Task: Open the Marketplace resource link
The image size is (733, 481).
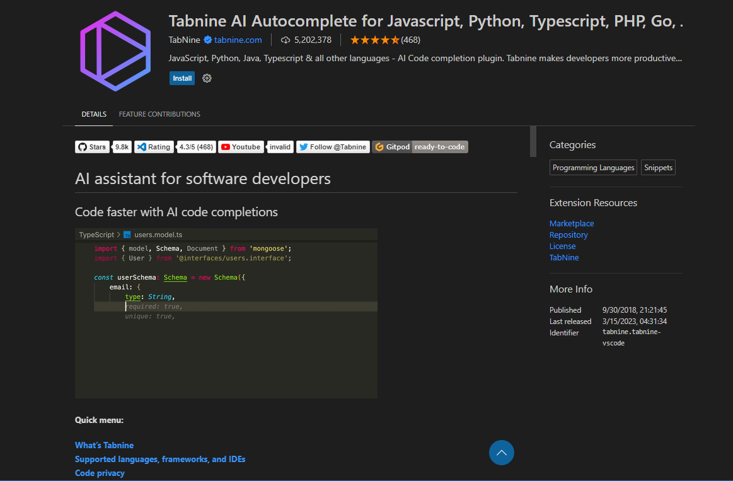Action: (x=572, y=223)
